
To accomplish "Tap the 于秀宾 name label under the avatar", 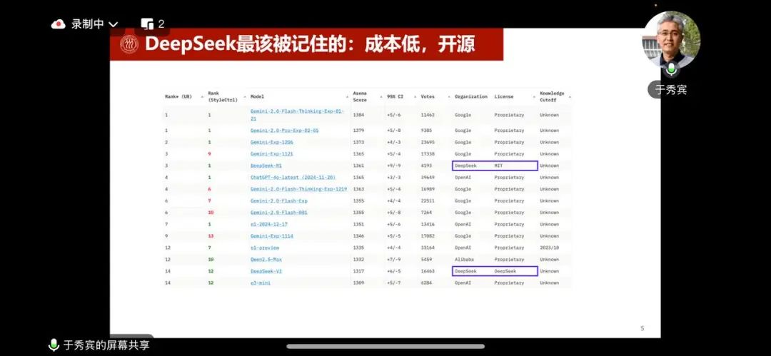I will click(670, 90).
